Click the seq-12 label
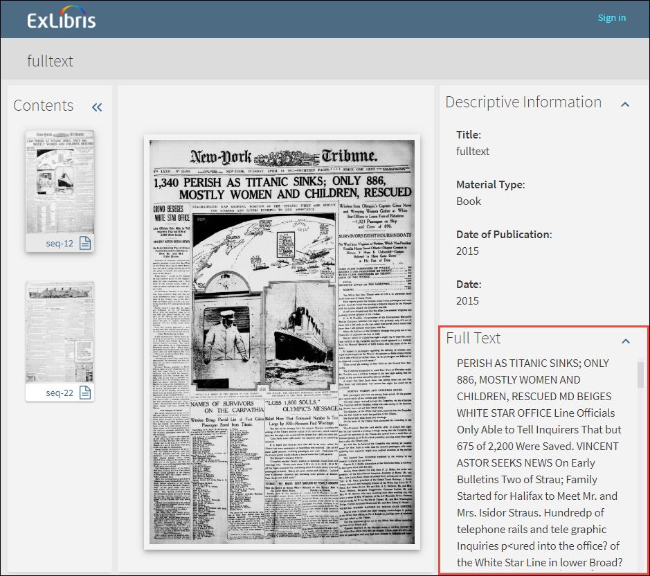 point(60,244)
